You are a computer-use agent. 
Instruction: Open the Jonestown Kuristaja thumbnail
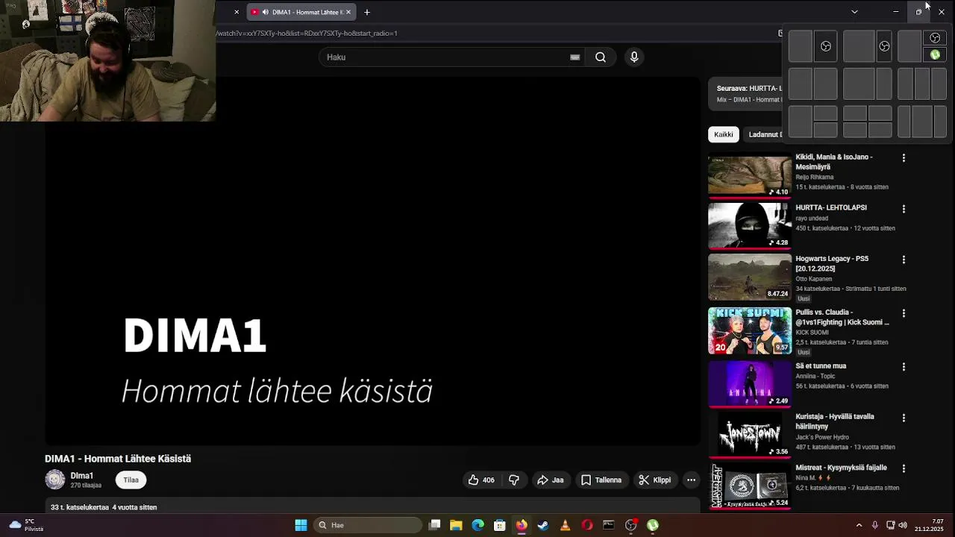coord(750,435)
